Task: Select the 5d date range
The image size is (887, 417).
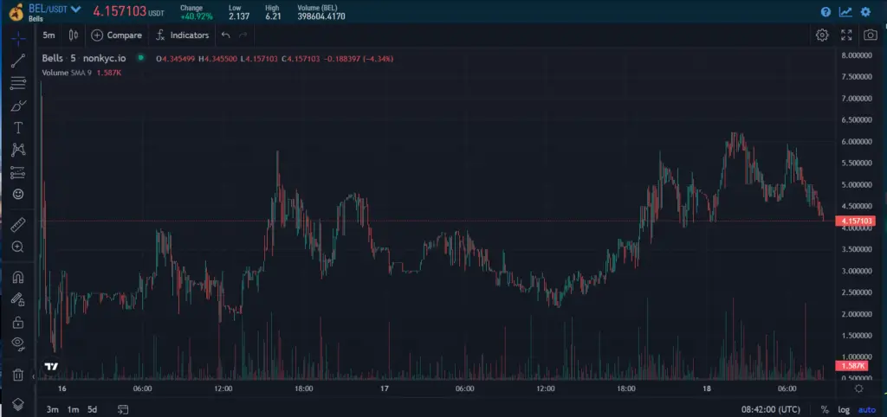Action: coord(92,410)
